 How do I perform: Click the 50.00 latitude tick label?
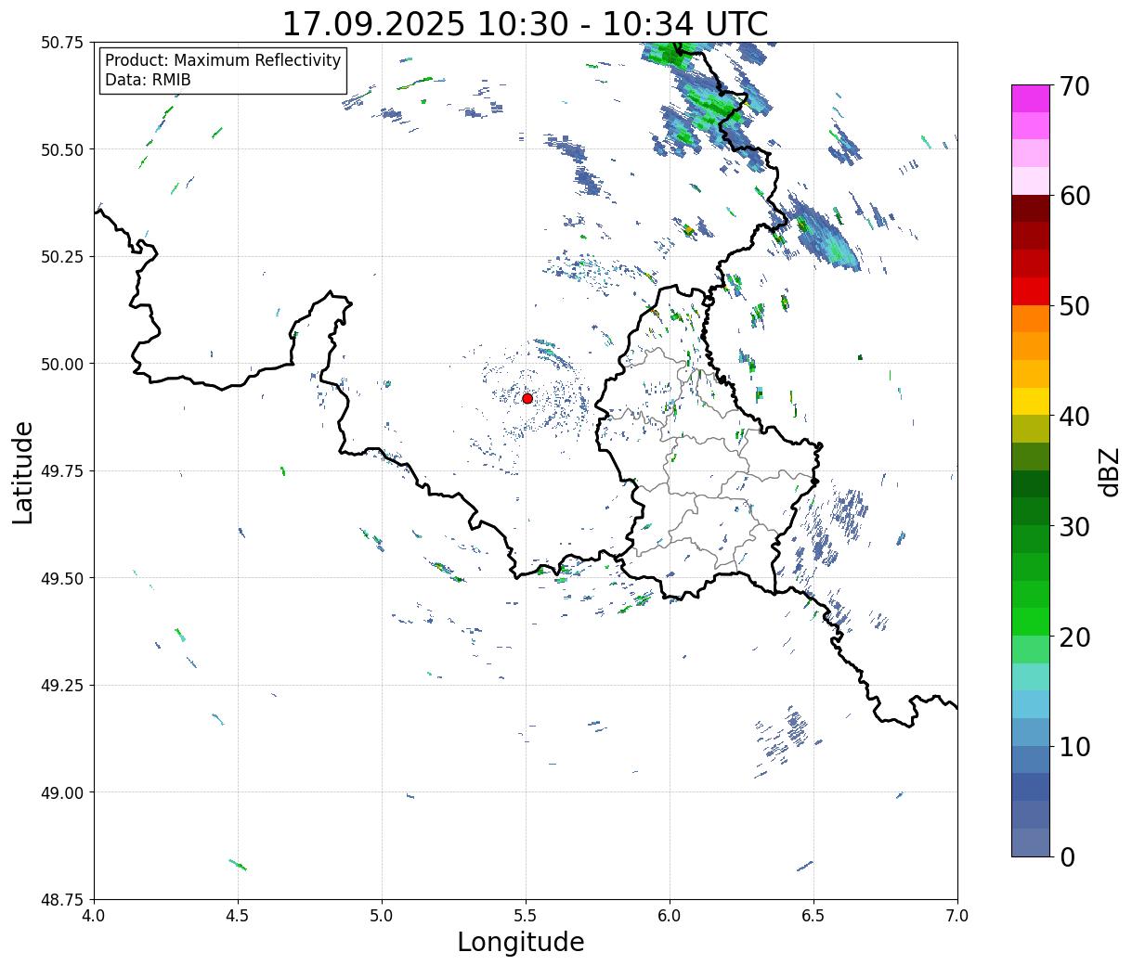(62, 364)
